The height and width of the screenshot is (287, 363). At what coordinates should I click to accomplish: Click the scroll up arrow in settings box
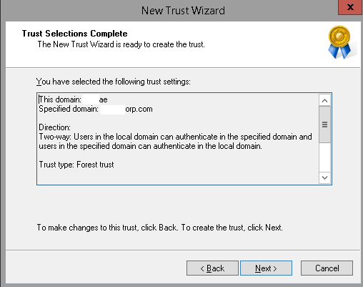(324, 100)
